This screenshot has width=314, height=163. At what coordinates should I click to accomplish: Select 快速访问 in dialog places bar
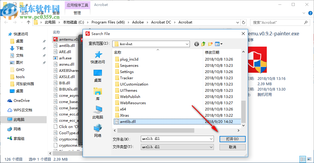pos(98,58)
